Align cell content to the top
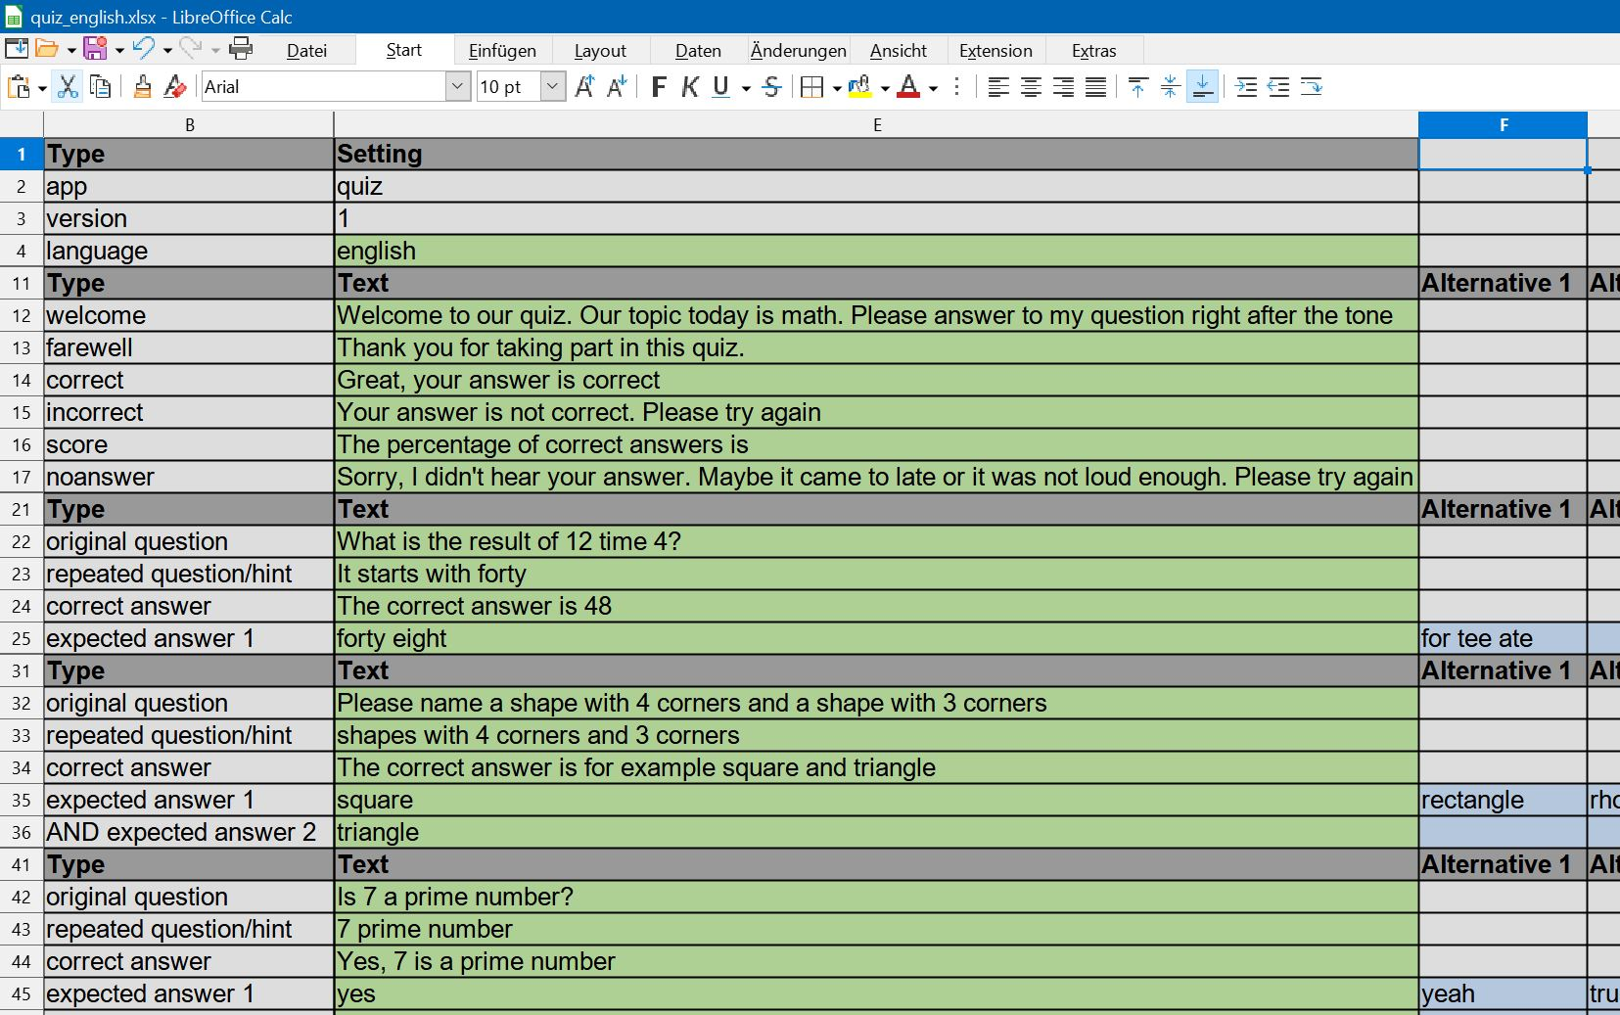 (1137, 87)
